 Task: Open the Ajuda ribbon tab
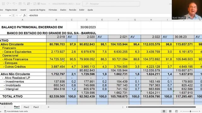[90, 10]
